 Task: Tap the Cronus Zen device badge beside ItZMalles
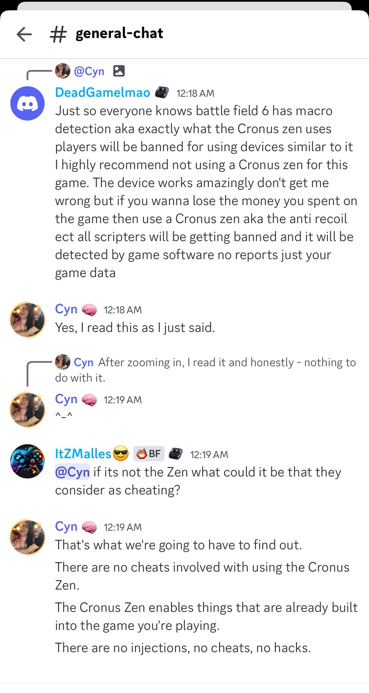pyautogui.click(x=176, y=454)
